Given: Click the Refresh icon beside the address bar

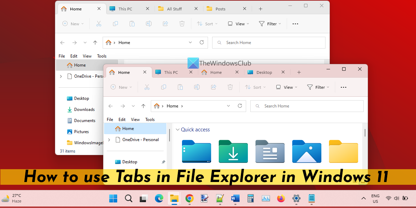Looking at the screenshot, I should 240,106.
